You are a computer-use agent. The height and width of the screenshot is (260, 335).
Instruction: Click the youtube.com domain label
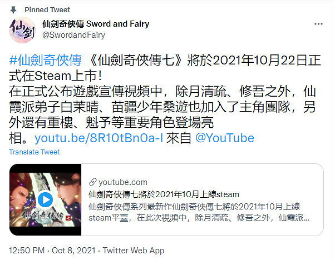click(x=122, y=182)
